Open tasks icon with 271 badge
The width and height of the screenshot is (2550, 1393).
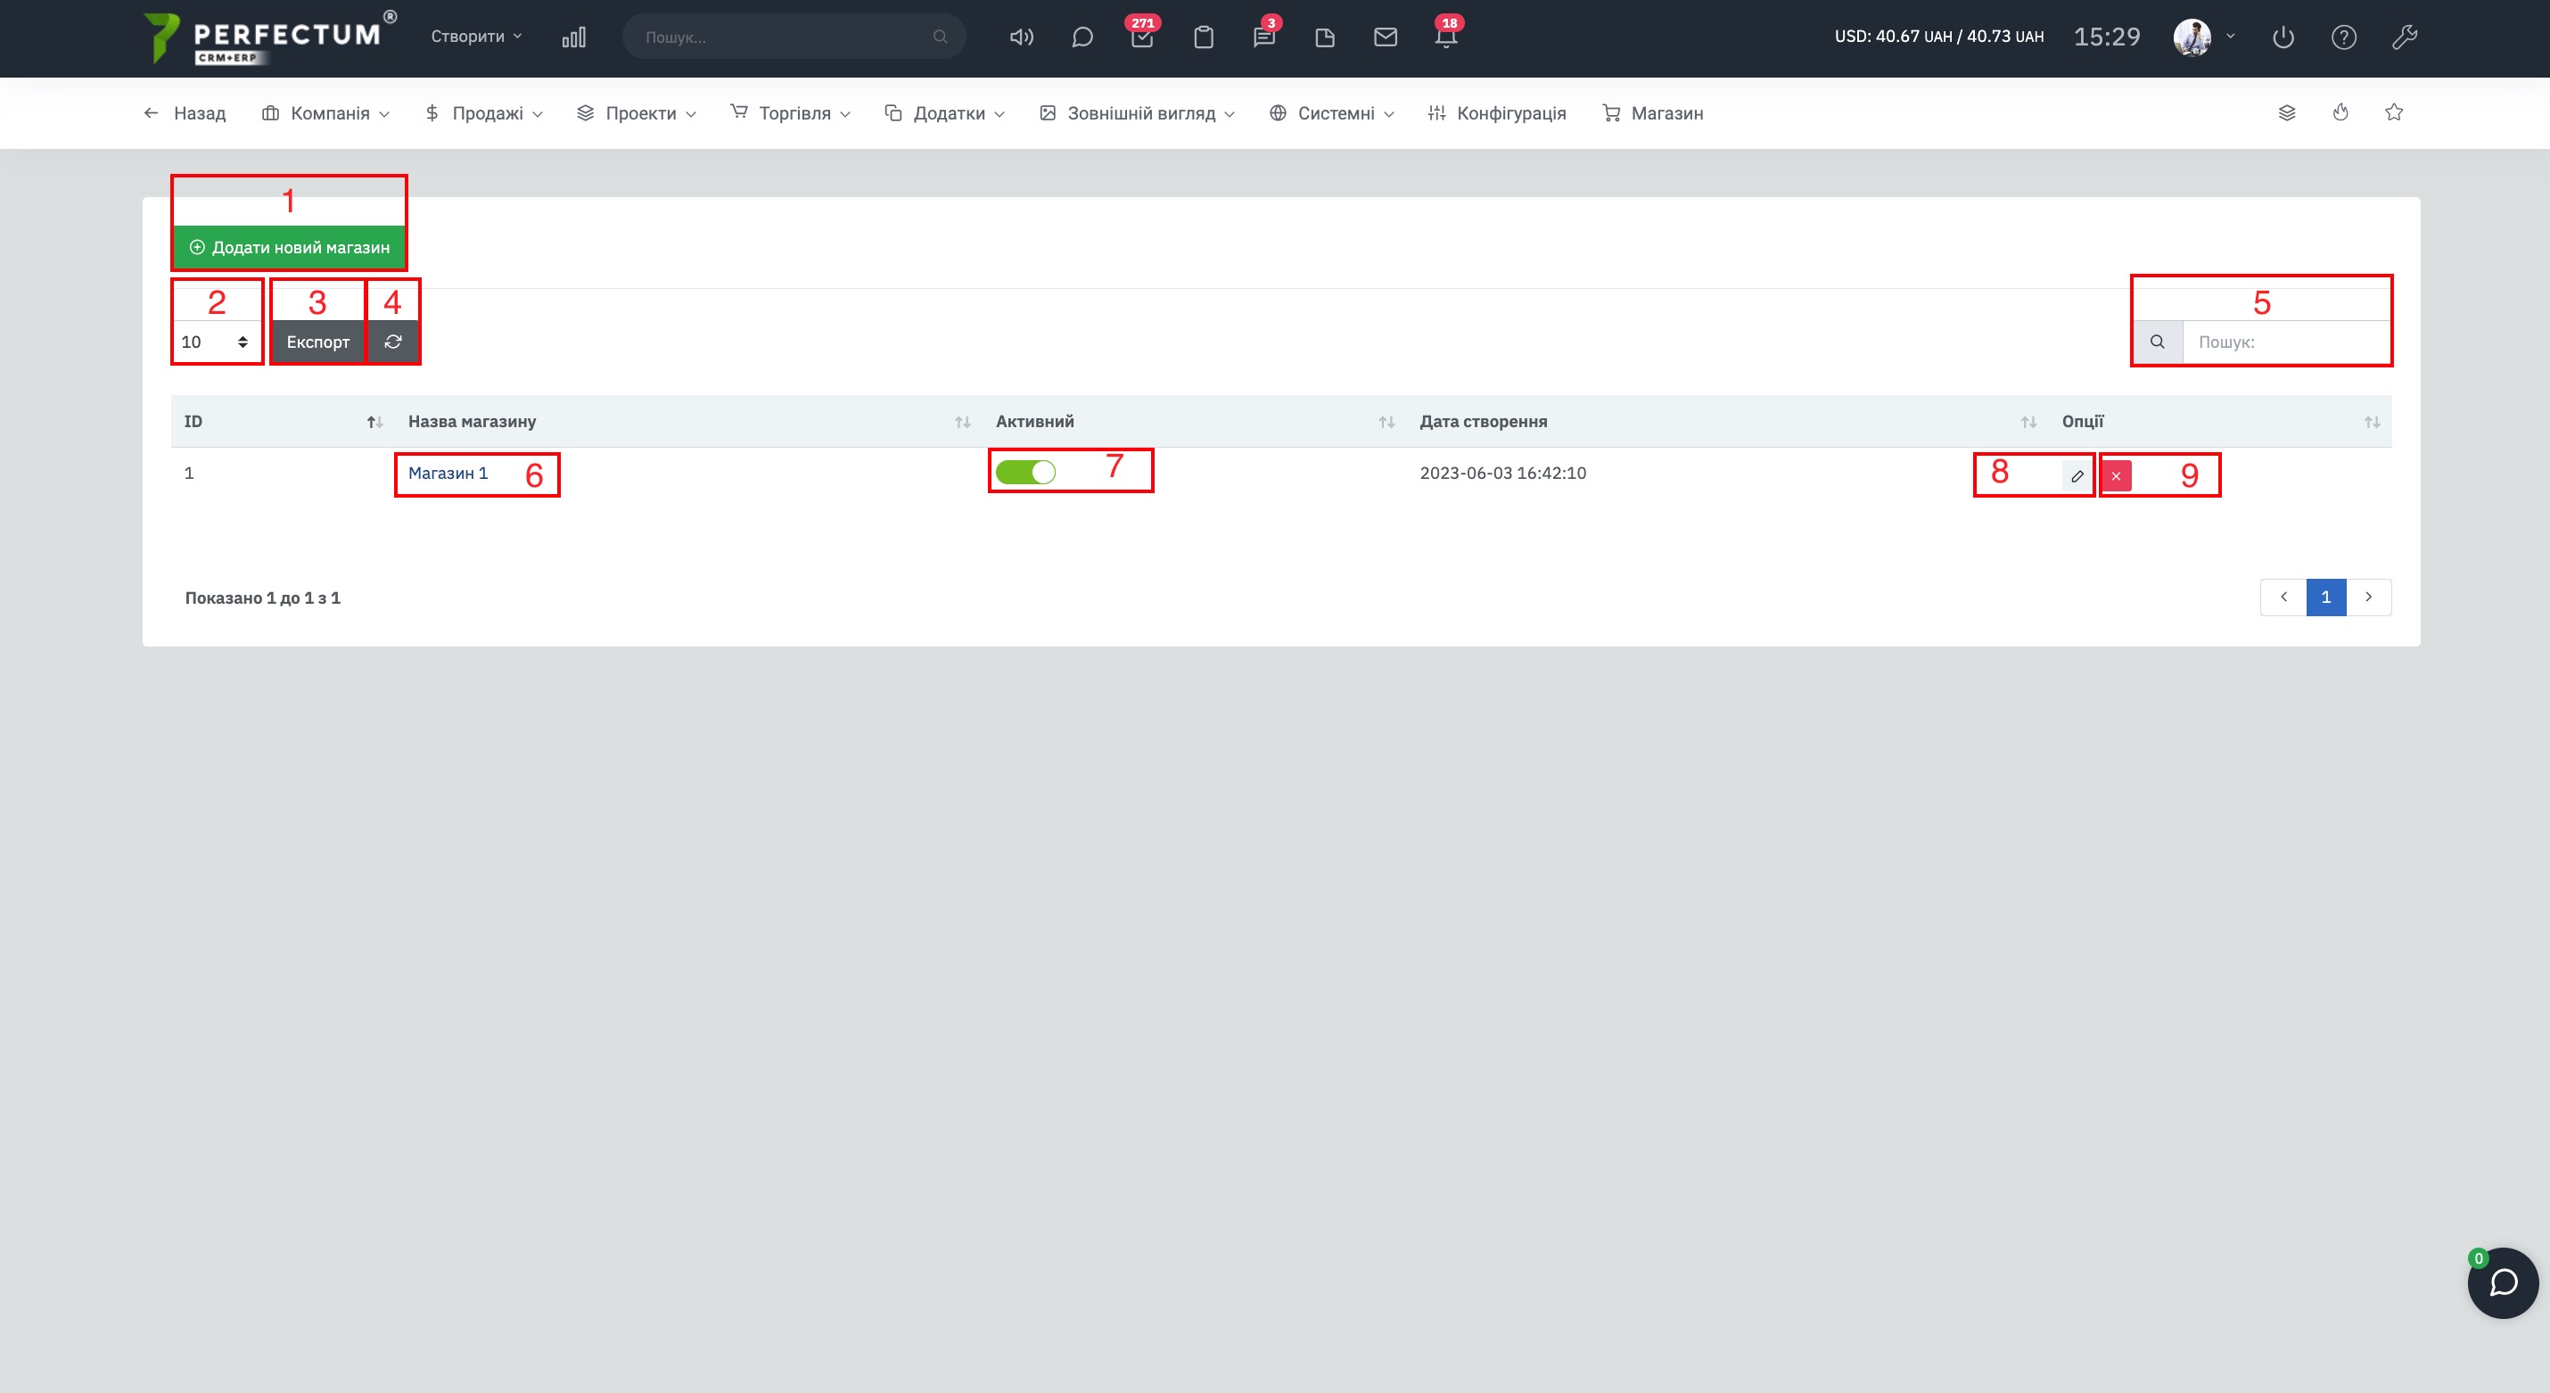click(x=1142, y=37)
